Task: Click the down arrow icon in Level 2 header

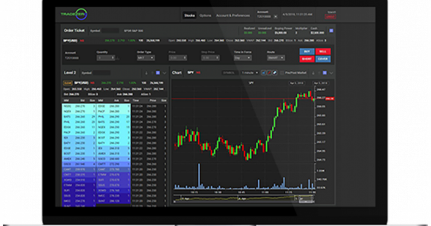Action: pos(146,73)
